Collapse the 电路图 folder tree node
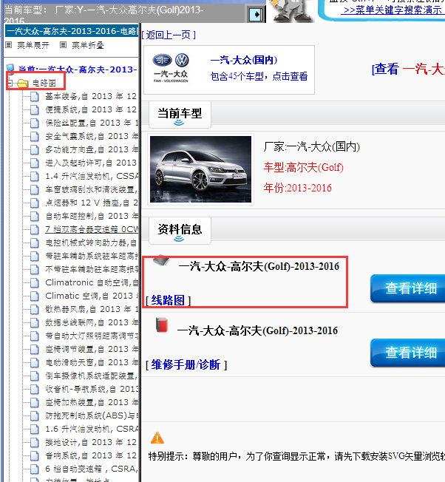445x482 pixels. [10, 83]
